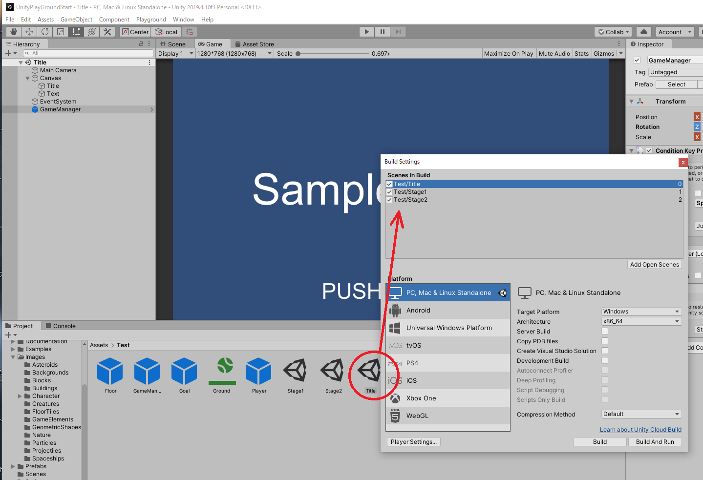Select the Stage2 scene asset
The height and width of the screenshot is (480, 703).
(x=333, y=375)
